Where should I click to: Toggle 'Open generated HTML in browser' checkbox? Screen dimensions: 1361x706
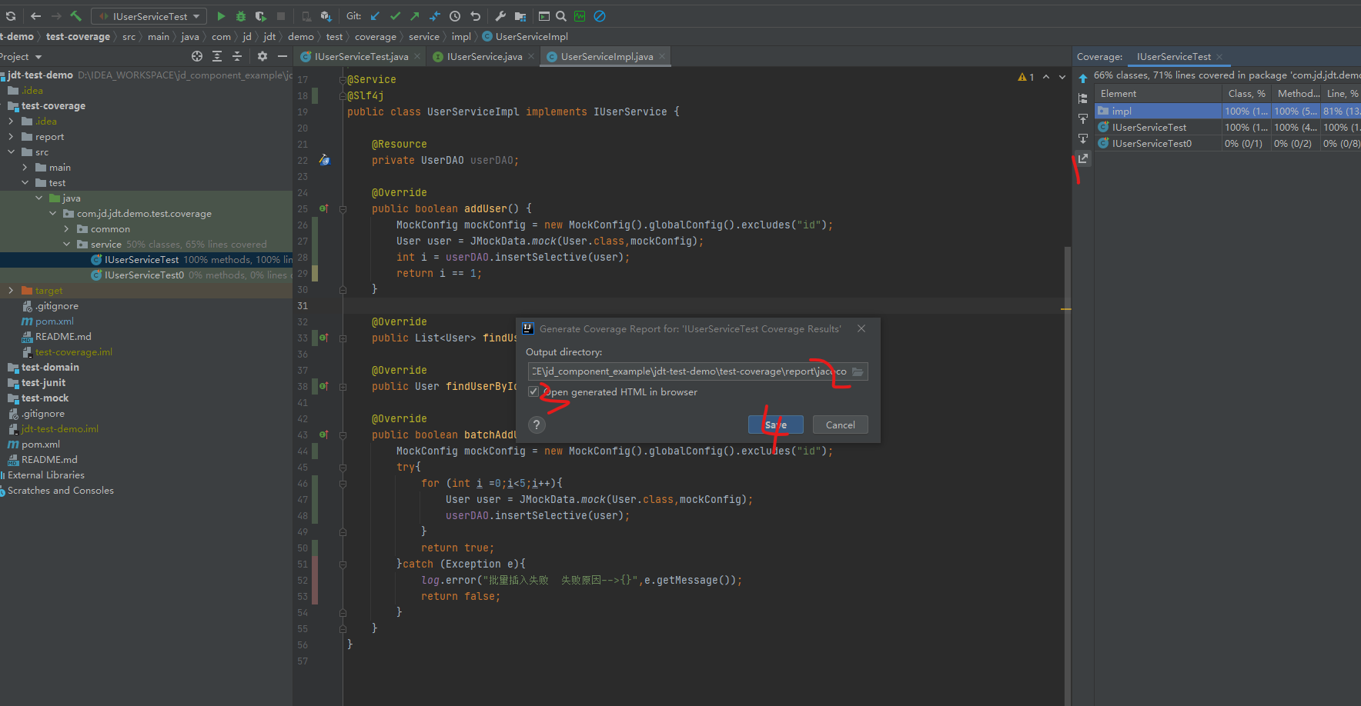(x=533, y=391)
